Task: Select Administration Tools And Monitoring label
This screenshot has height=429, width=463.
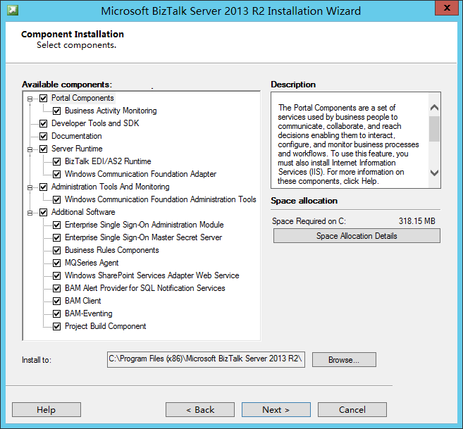Action: tap(110, 187)
